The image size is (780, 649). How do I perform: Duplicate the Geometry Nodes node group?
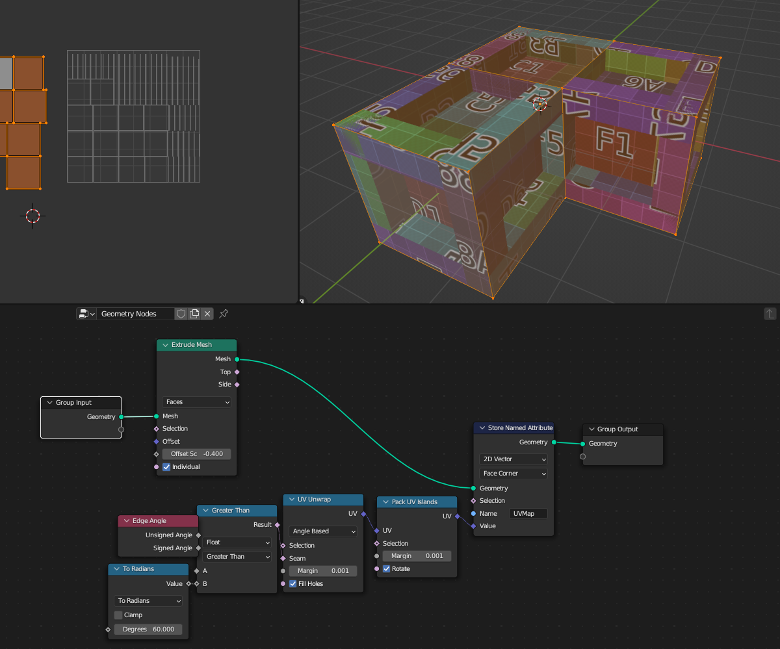(x=194, y=314)
